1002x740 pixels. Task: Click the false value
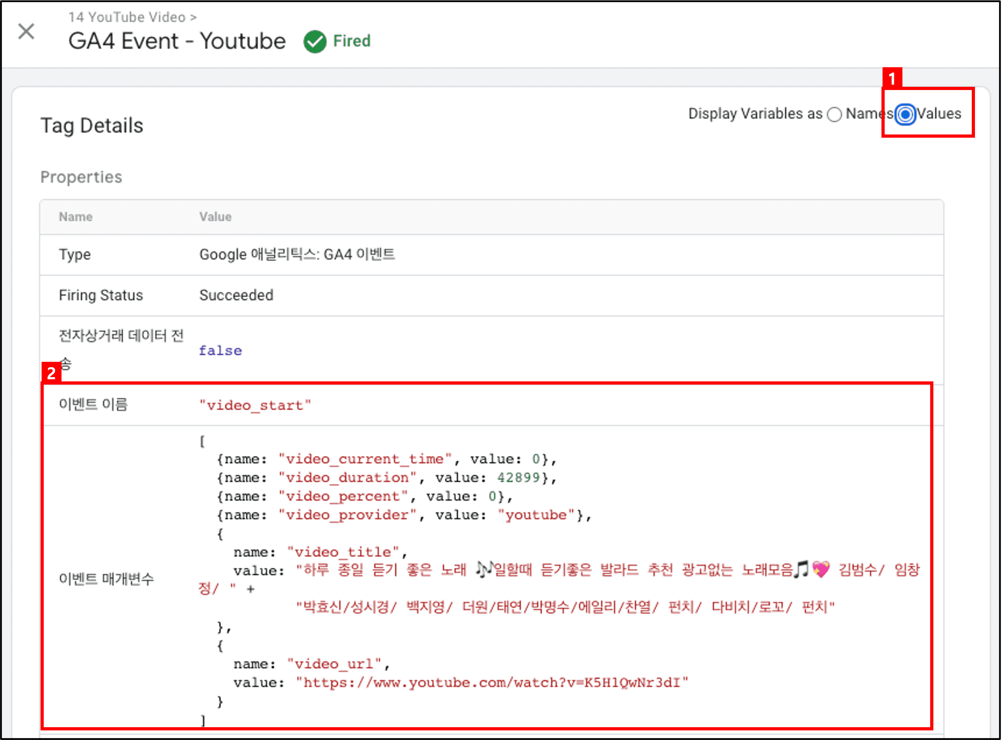(x=220, y=351)
